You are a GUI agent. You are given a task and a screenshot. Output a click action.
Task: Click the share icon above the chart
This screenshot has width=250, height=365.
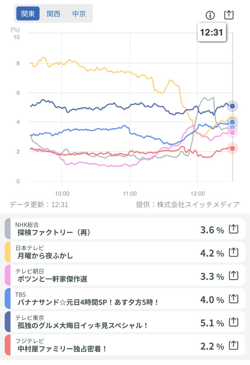tap(229, 15)
